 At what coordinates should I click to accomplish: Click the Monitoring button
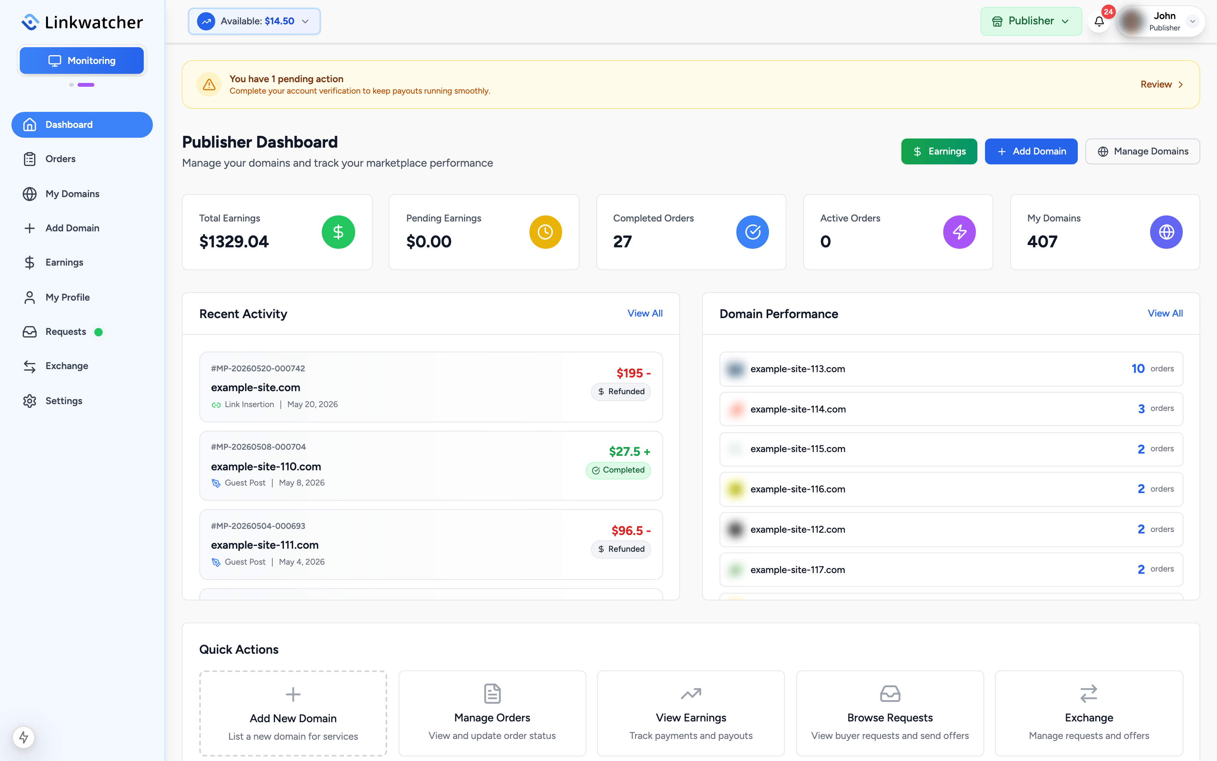click(82, 60)
